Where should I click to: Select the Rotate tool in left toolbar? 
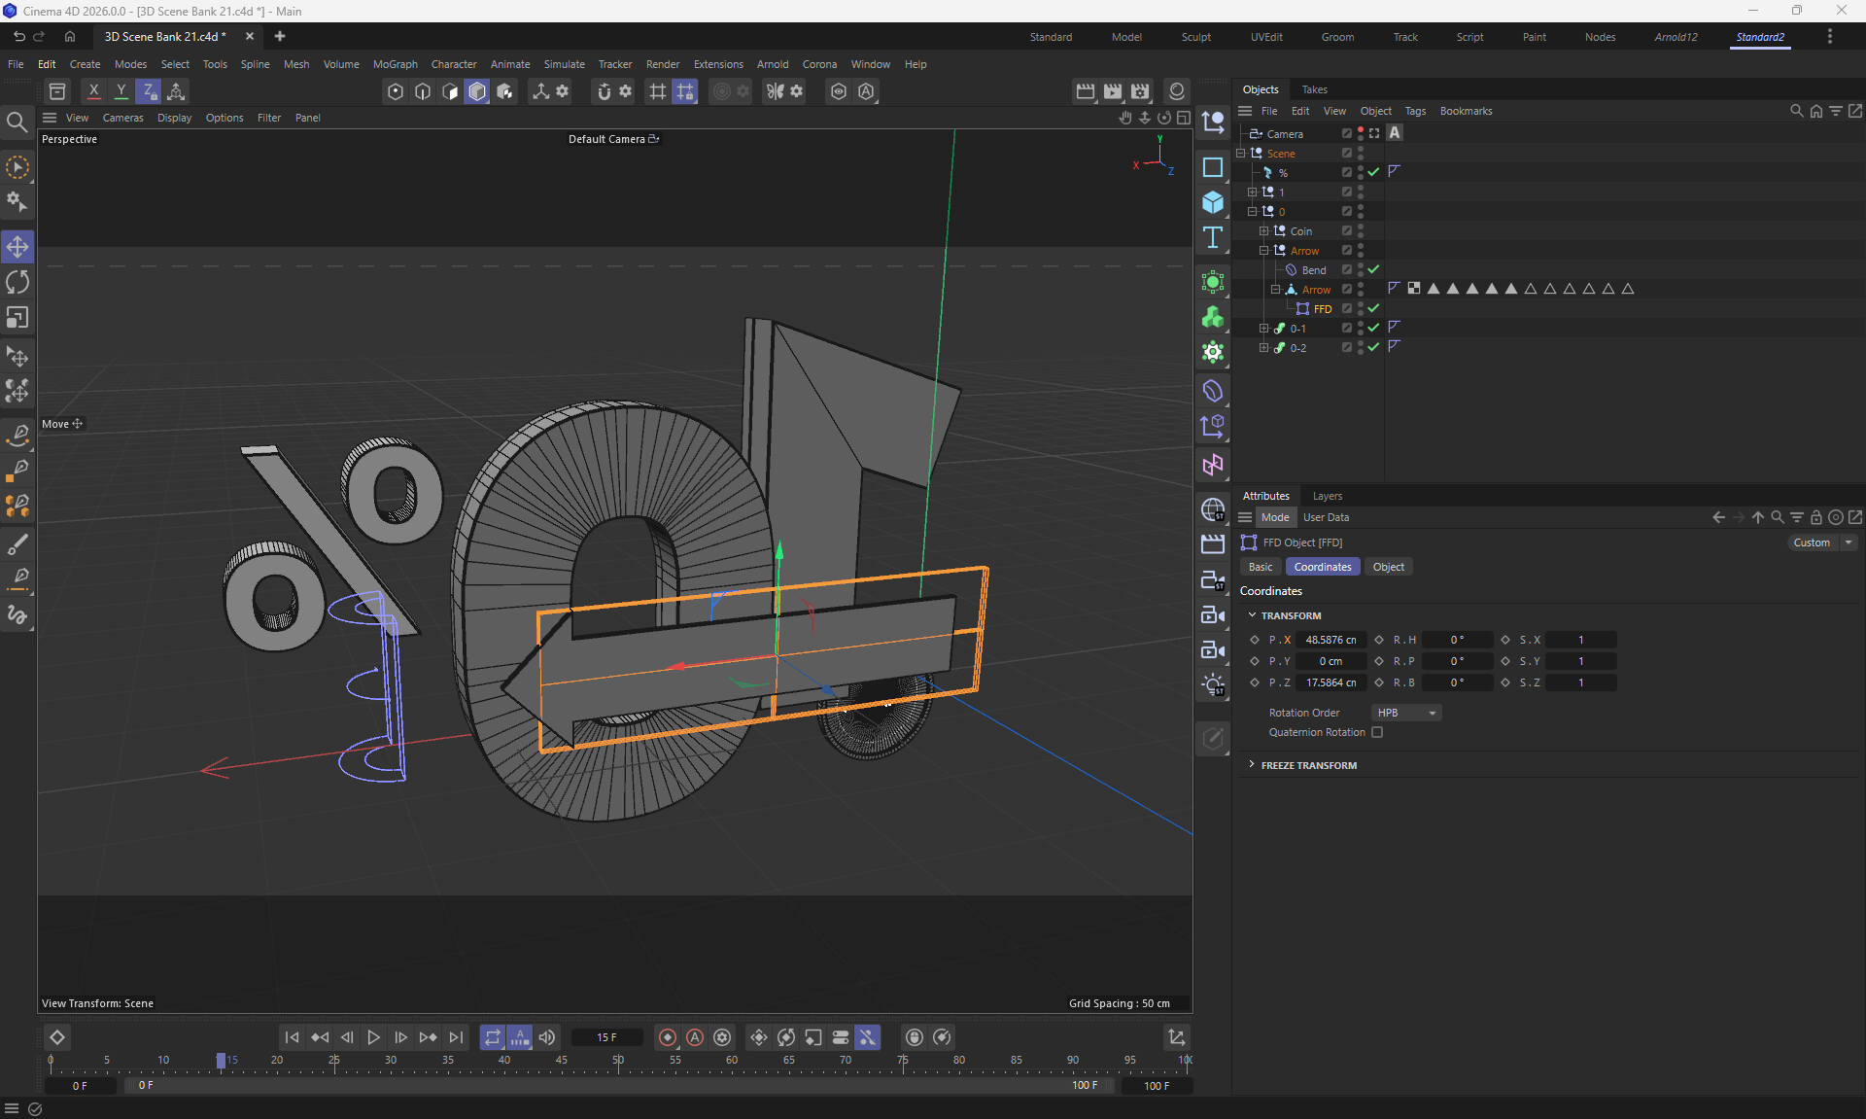17,282
